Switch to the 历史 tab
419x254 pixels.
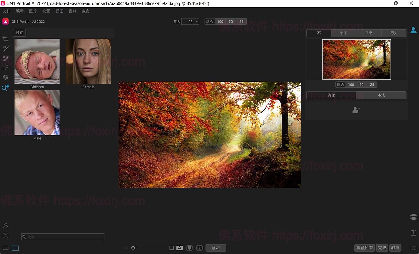pyautogui.click(x=394, y=33)
